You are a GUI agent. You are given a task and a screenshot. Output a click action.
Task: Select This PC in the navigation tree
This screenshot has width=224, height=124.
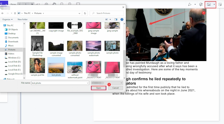tap(9, 25)
